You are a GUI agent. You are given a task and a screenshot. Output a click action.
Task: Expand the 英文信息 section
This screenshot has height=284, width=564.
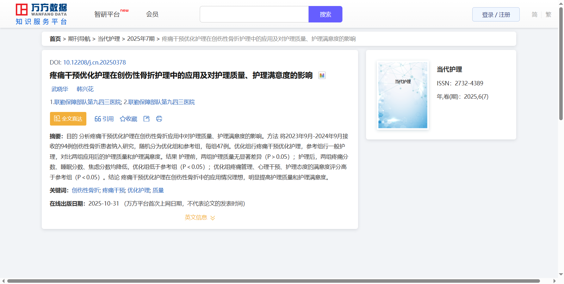point(200,218)
